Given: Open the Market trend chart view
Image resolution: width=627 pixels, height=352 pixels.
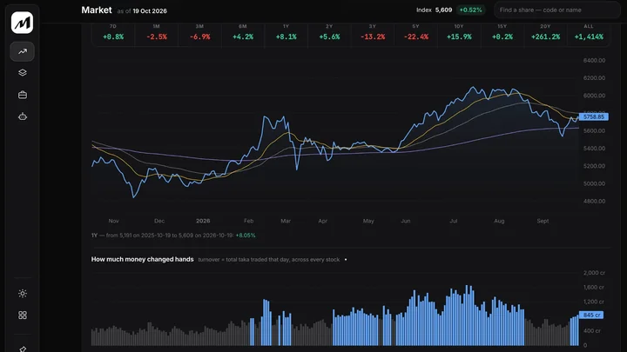Looking at the screenshot, I should 22,51.
